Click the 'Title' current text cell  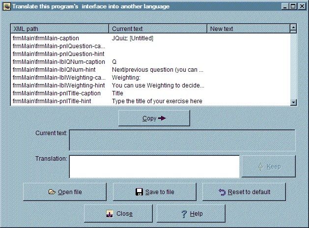[117, 93]
